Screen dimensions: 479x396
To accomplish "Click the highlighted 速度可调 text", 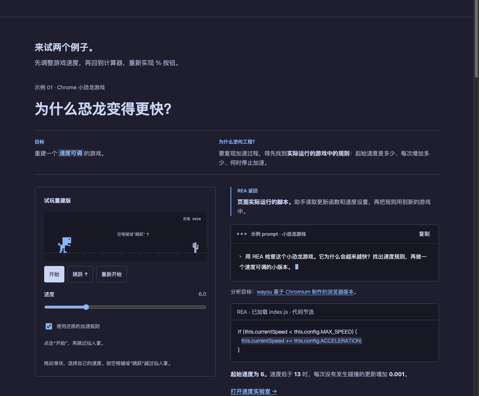I will click(71, 153).
